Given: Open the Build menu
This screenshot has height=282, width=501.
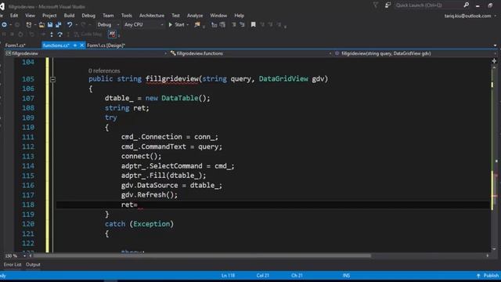Looking at the screenshot, I should [x=69, y=16].
